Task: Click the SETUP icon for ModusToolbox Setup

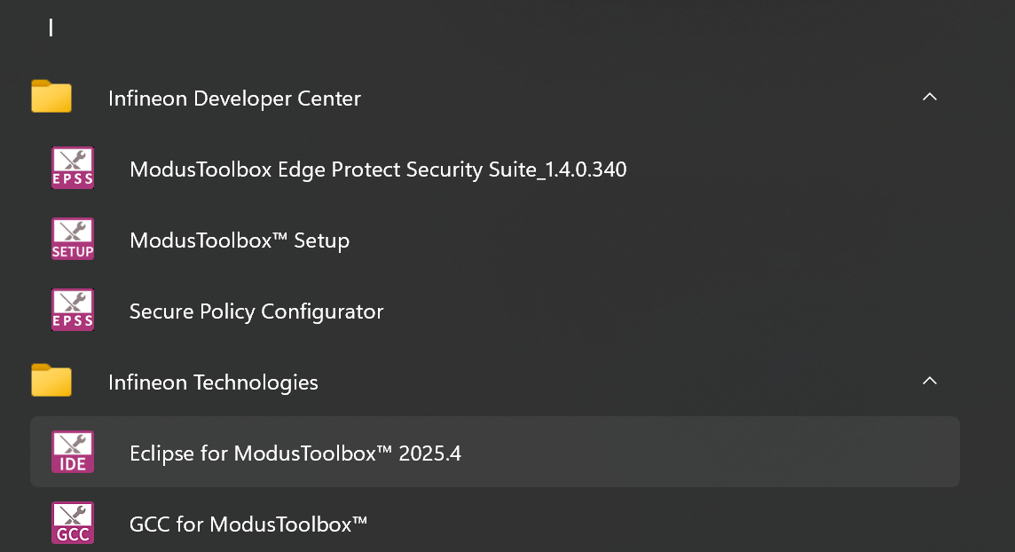Action: (73, 240)
